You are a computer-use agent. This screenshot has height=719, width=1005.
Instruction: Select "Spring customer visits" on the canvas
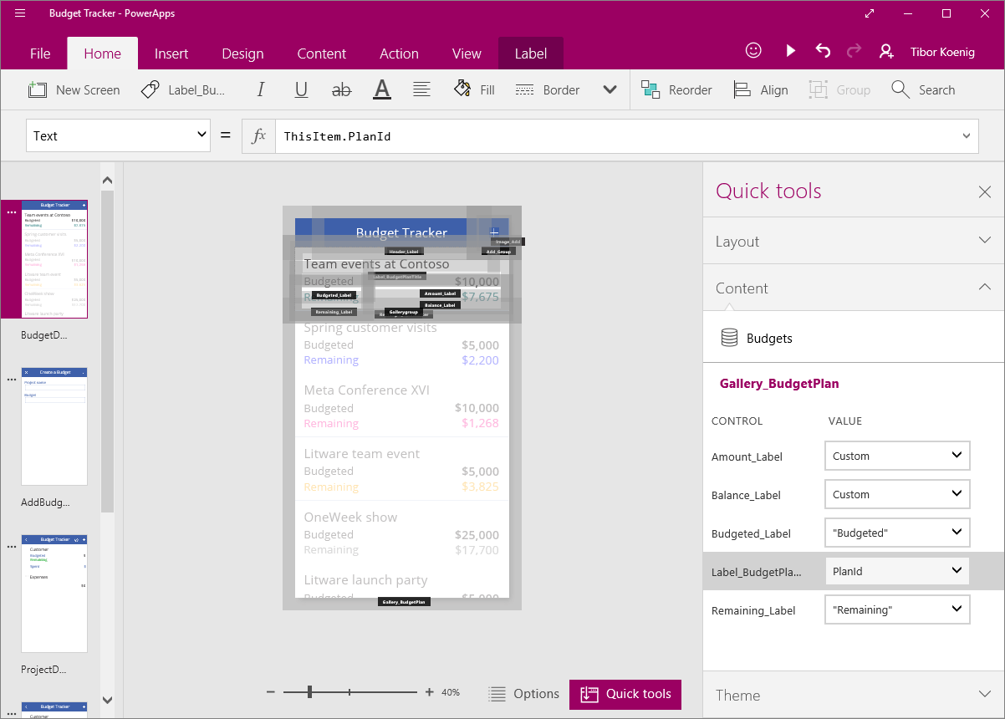pos(370,328)
